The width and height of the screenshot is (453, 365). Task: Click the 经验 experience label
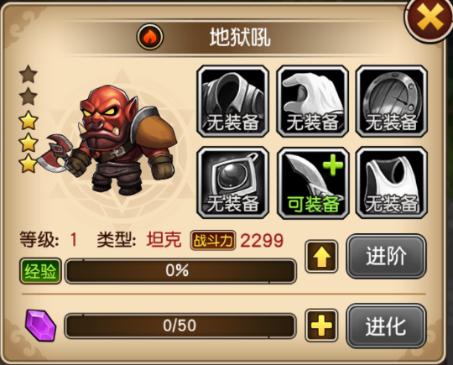[40, 271]
